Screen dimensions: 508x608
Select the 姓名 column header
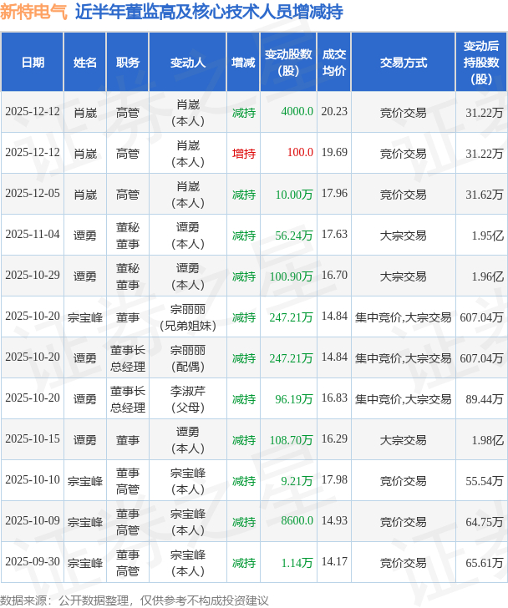click(85, 63)
